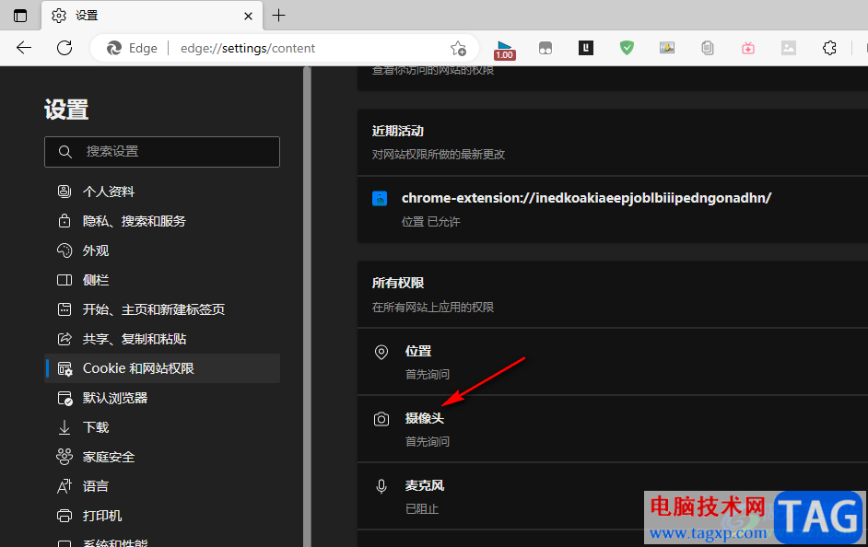Screen dimensions: 868x547
Task: Open the green shield extension
Action: pos(627,48)
